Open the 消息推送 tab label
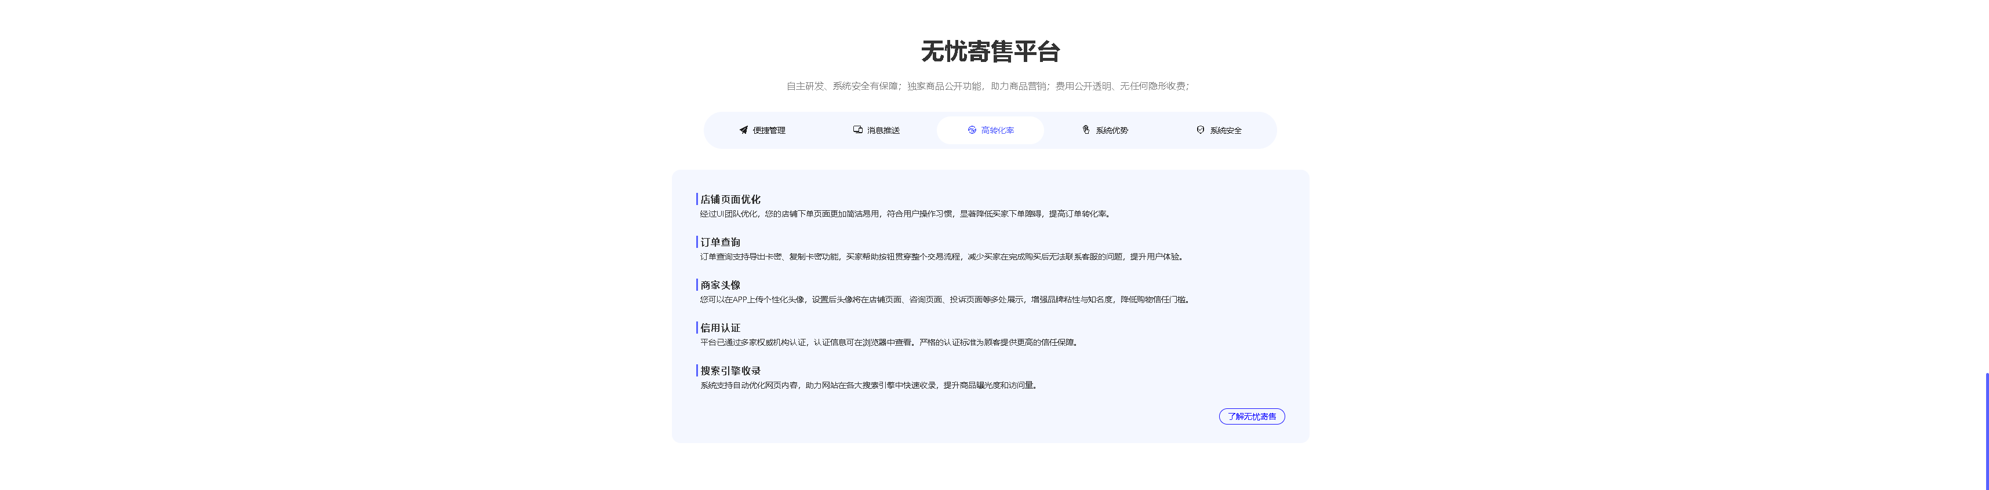The height and width of the screenshot is (490, 1989). (x=882, y=131)
